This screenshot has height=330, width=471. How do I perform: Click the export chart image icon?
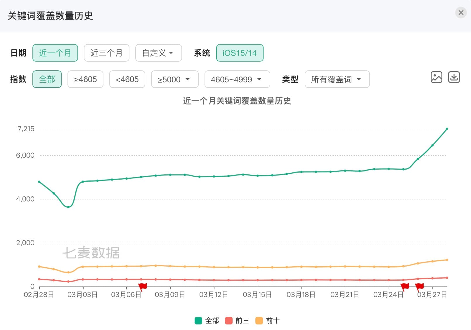(x=437, y=77)
